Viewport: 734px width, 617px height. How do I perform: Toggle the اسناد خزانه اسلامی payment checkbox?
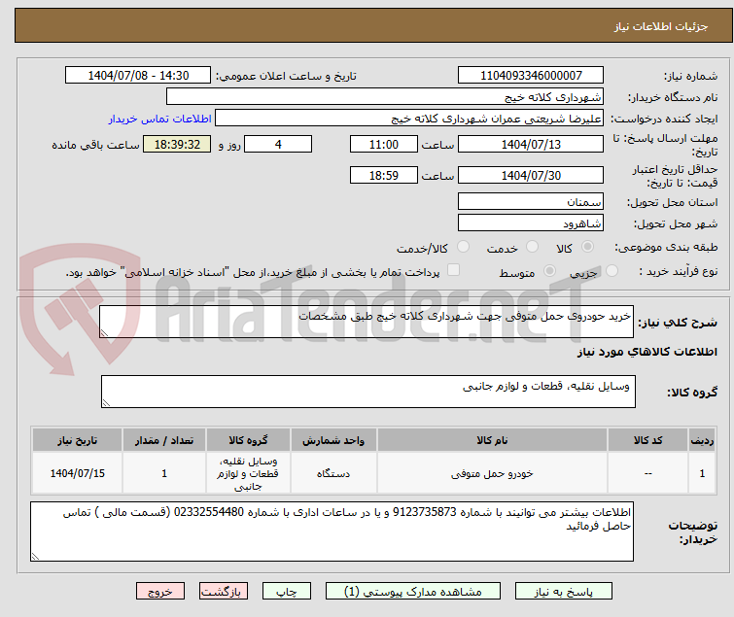pyautogui.click(x=453, y=270)
